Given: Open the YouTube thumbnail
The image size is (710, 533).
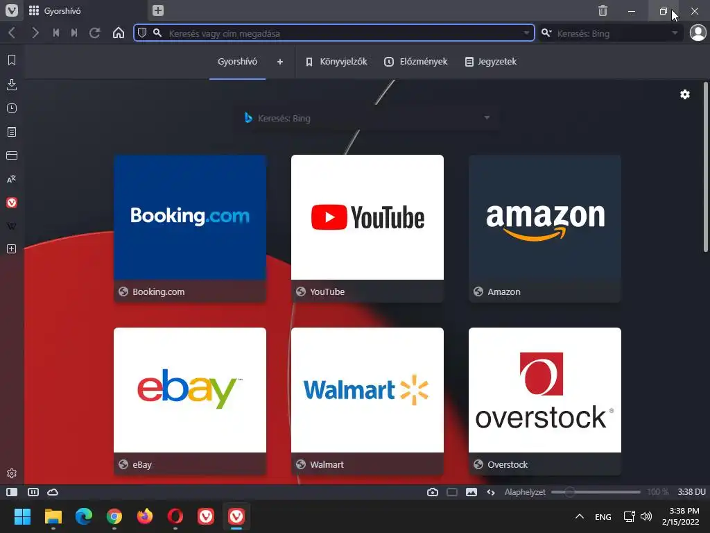Looking at the screenshot, I should pyautogui.click(x=367, y=217).
